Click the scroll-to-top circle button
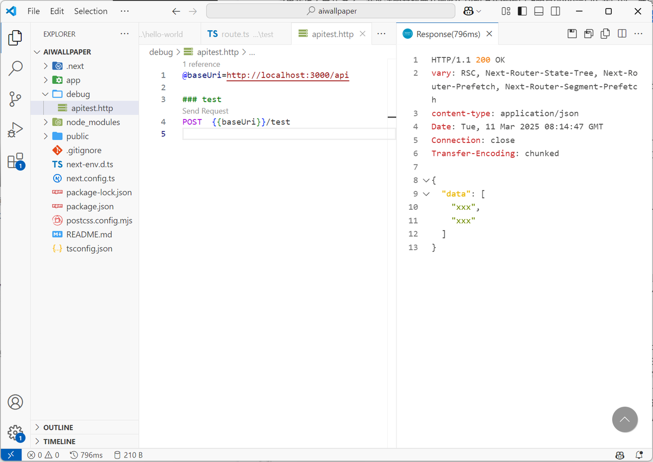This screenshot has width=653, height=462. tap(625, 420)
